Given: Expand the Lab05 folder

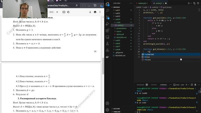Looking at the screenshot, I should [x=117, y=40].
